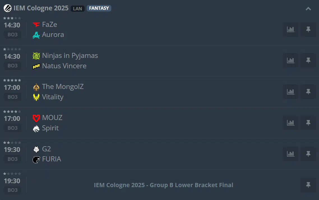This screenshot has width=319, height=200.
Task: Open IEM Cologne 2025 event title
Action: click(41, 8)
